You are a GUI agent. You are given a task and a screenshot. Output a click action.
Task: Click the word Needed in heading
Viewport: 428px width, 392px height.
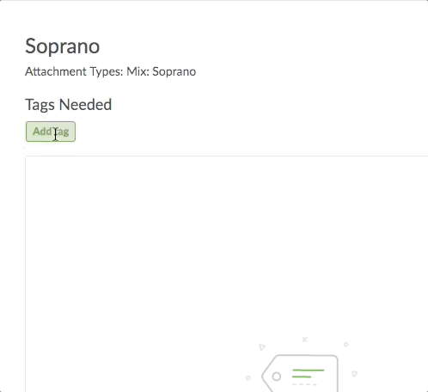click(x=85, y=105)
